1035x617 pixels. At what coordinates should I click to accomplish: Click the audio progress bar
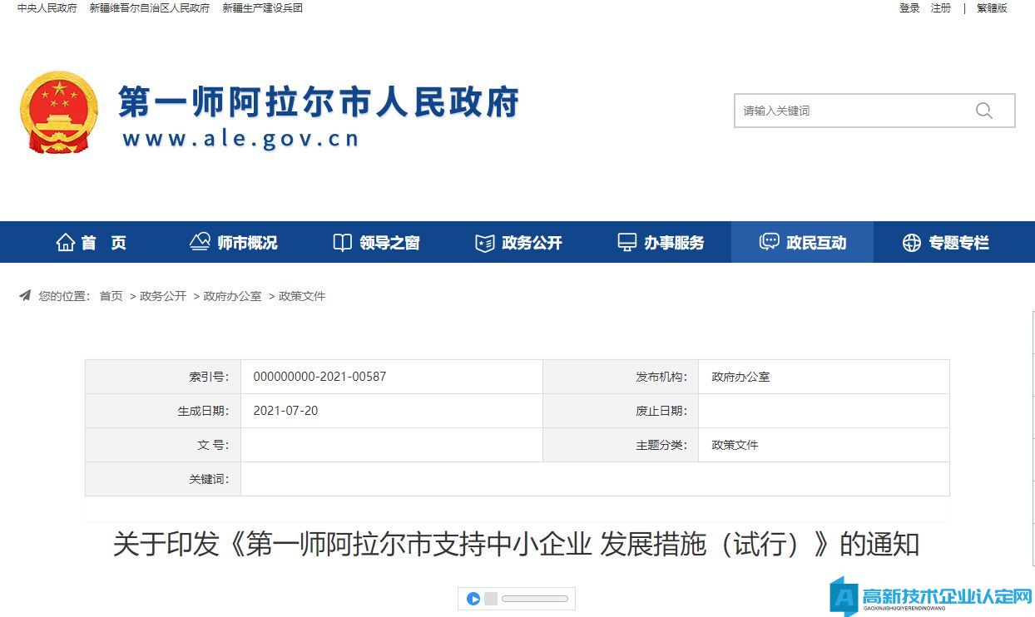pos(534,599)
